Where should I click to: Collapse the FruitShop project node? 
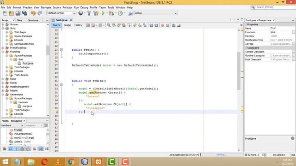(3, 52)
